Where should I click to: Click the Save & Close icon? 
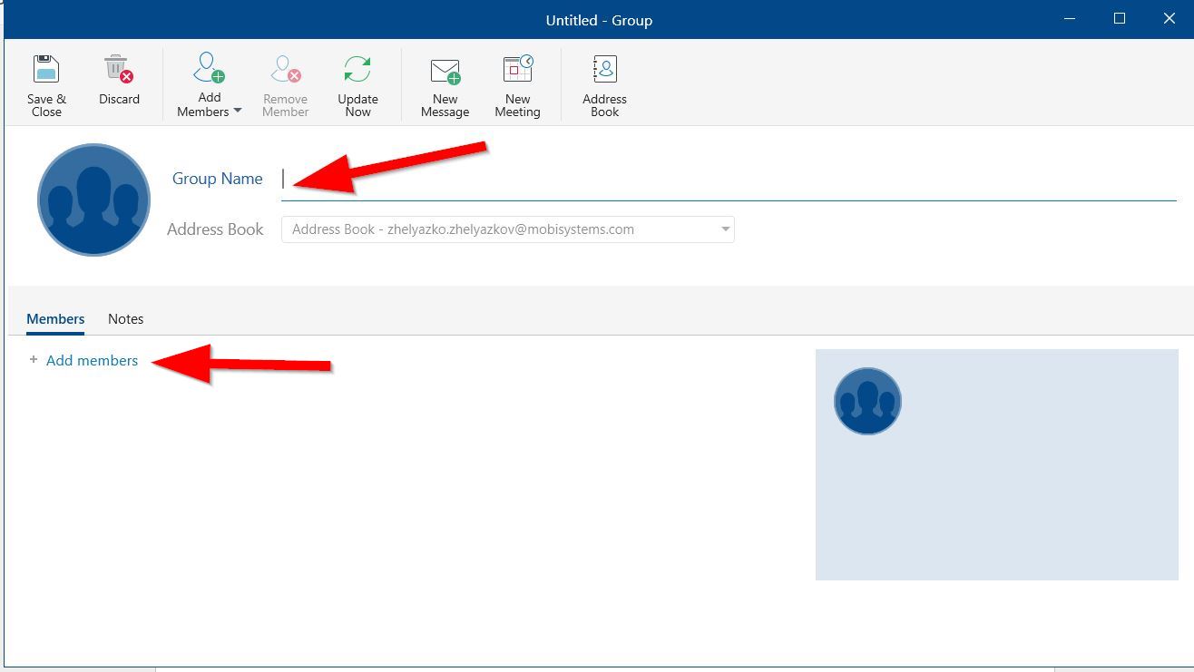46,69
